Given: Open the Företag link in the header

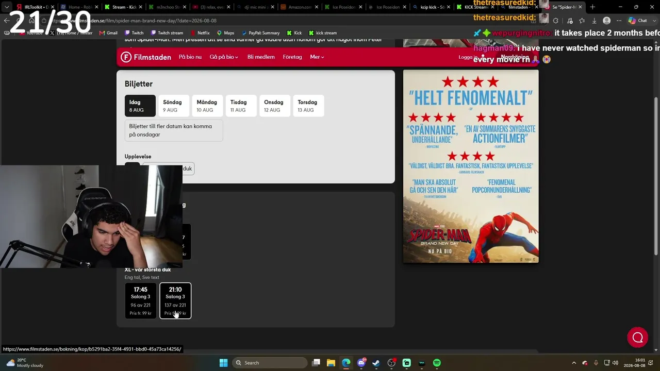Looking at the screenshot, I should tap(292, 57).
